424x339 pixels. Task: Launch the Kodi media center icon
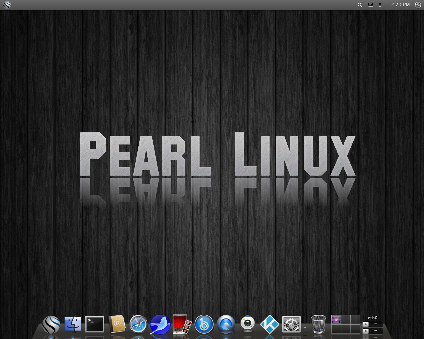[270, 324]
